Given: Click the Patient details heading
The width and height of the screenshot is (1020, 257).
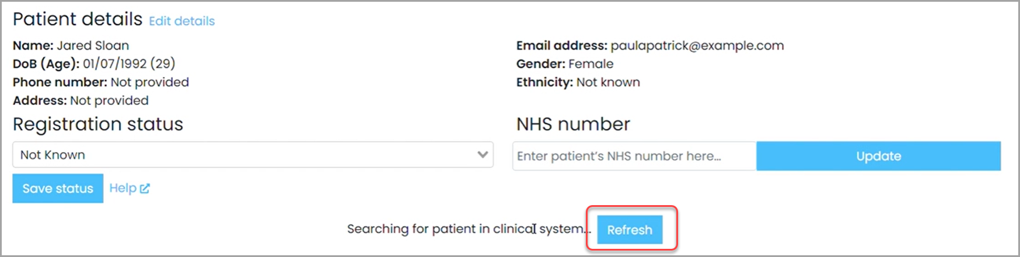Looking at the screenshot, I should 78,19.
